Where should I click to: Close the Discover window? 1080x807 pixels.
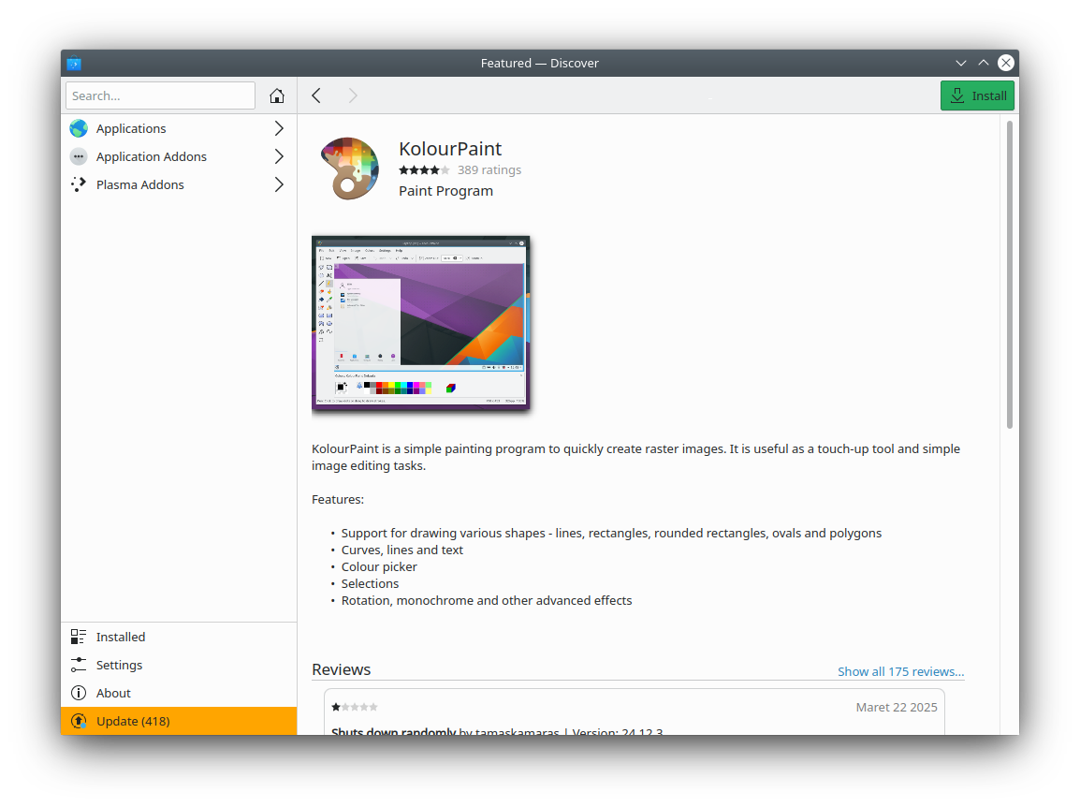click(1006, 64)
